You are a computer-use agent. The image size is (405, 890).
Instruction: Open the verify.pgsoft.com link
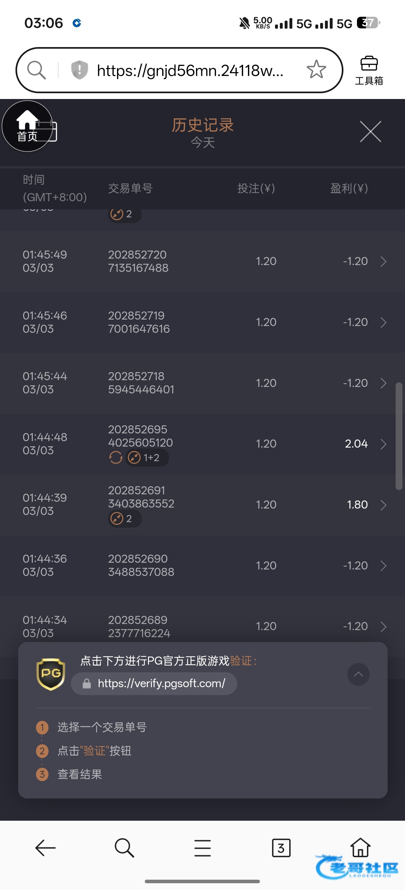(x=161, y=683)
